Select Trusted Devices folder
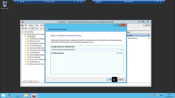The height and width of the screenshot is (98, 175). [x=35, y=62]
